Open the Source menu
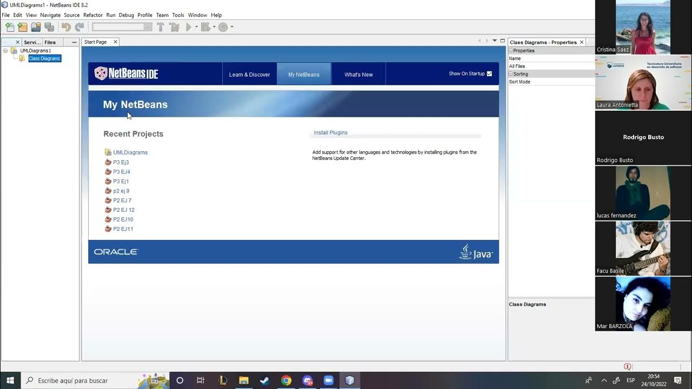692x389 pixels. (x=72, y=15)
